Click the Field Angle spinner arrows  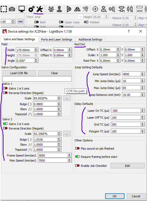click(x=36, y=60)
